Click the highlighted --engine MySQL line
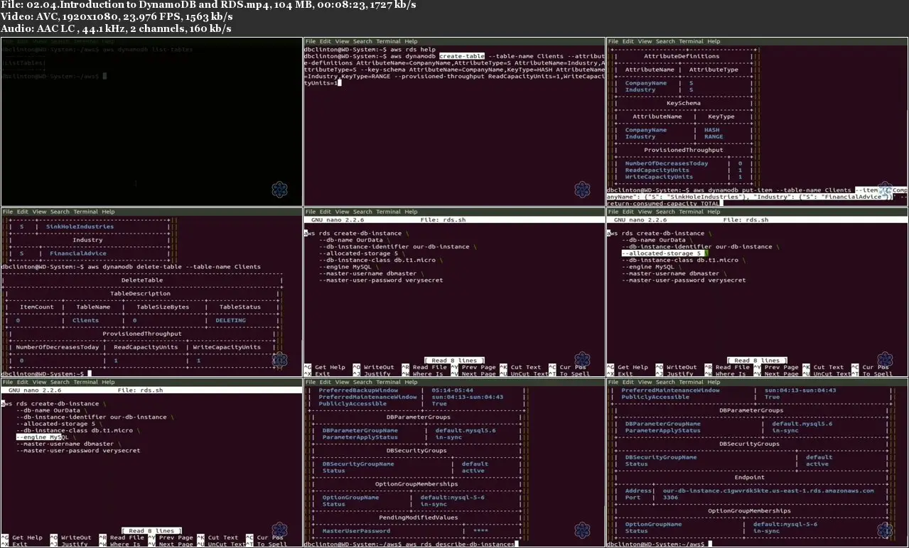 click(x=43, y=437)
